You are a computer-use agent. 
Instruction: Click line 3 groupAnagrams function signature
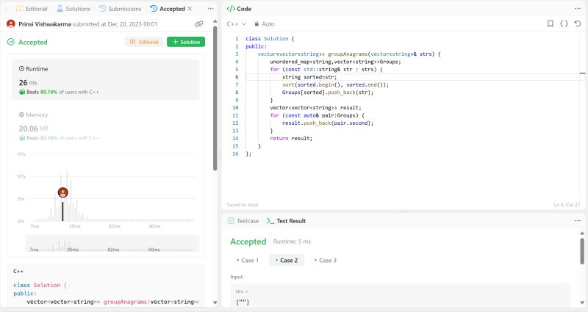point(349,54)
